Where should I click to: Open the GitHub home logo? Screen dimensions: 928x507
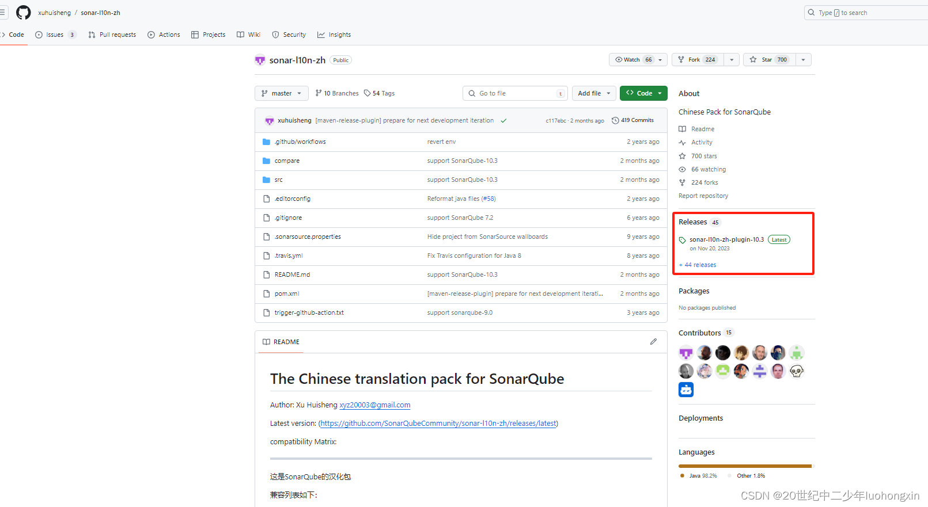[x=23, y=12]
